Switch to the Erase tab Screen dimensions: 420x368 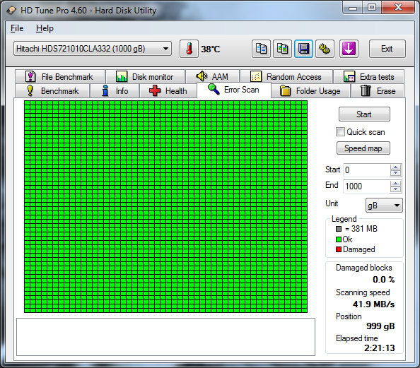tap(378, 91)
